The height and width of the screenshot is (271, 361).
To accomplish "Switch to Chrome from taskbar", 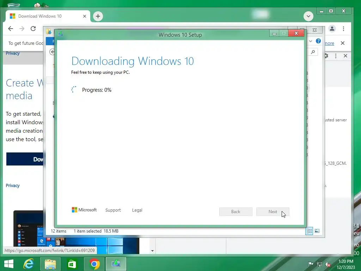I will (94, 264).
